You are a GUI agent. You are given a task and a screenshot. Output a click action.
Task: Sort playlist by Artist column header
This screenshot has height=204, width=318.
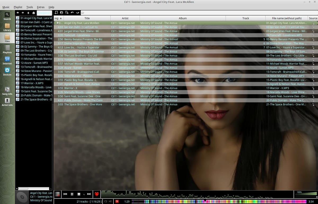125,18
